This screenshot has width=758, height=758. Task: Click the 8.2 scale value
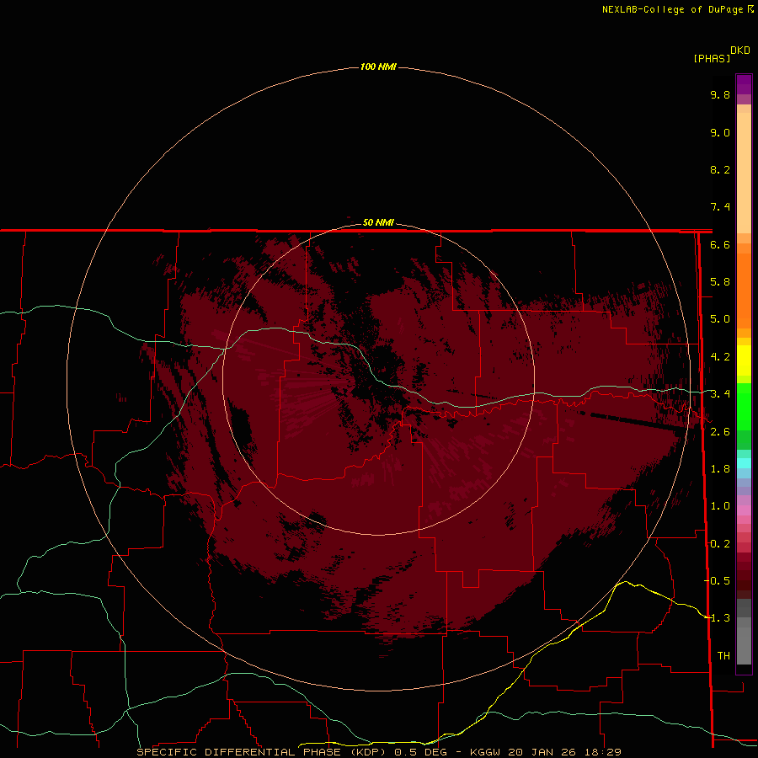coord(720,170)
